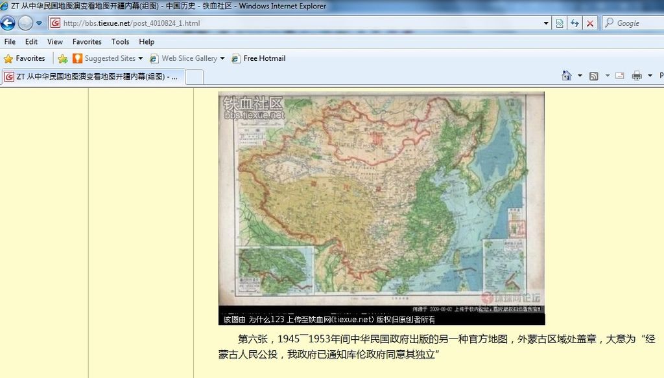Open the File menu

pyautogui.click(x=10, y=41)
